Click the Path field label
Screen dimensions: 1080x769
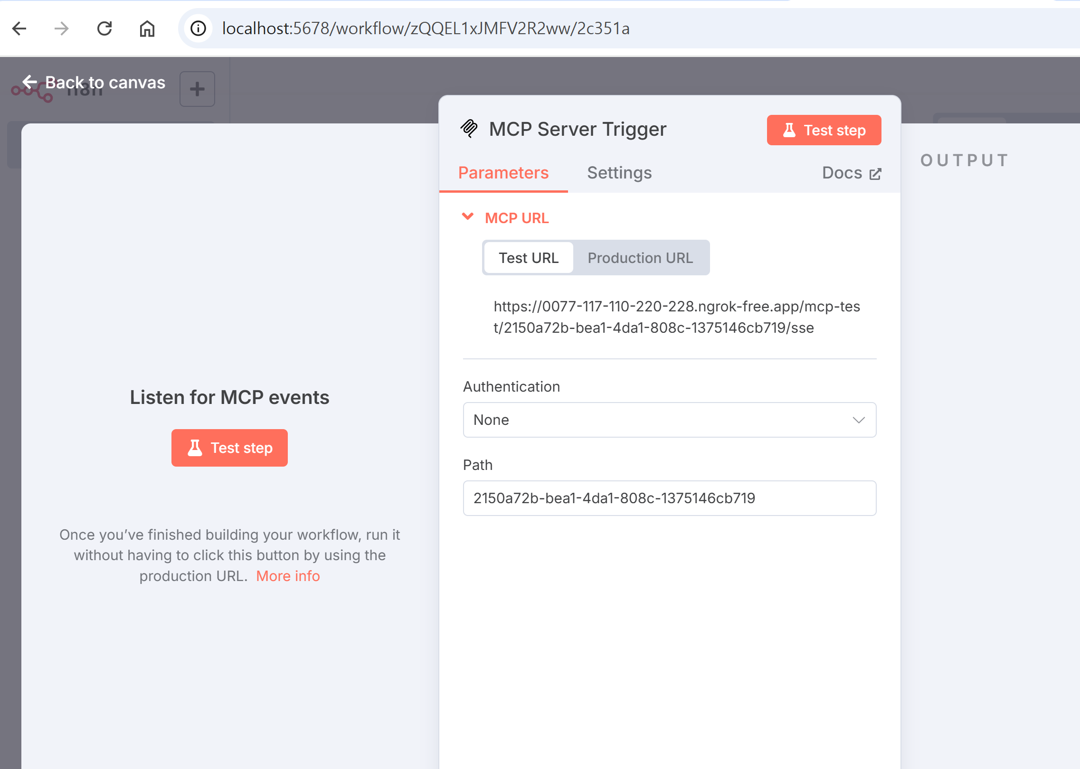(478, 465)
